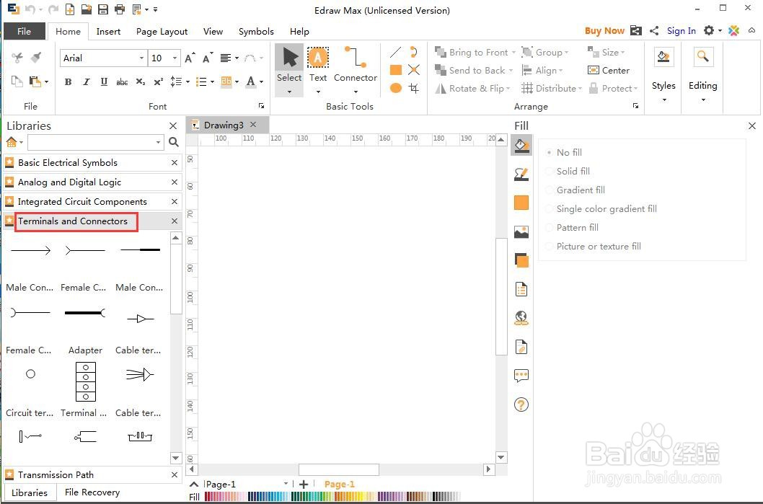Screen dimensions: 763x504
Task: Switch to the Page Layout tab
Action: point(162,31)
